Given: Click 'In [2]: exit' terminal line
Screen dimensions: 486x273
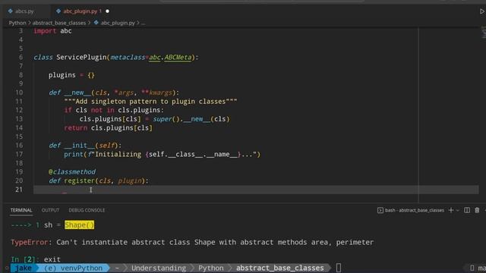Looking at the screenshot, I should click(x=36, y=259).
